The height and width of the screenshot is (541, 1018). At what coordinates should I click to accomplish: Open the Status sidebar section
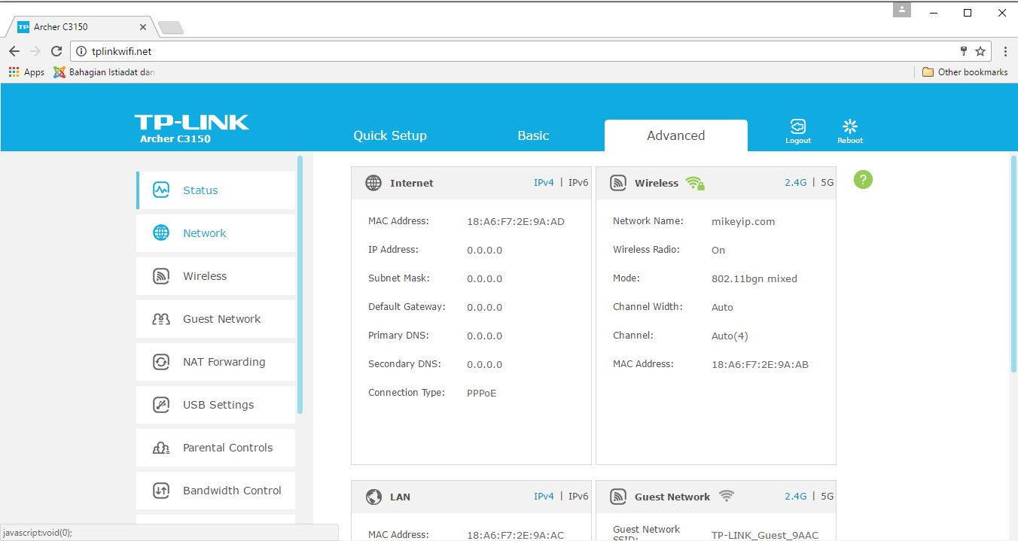pos(216,190)
